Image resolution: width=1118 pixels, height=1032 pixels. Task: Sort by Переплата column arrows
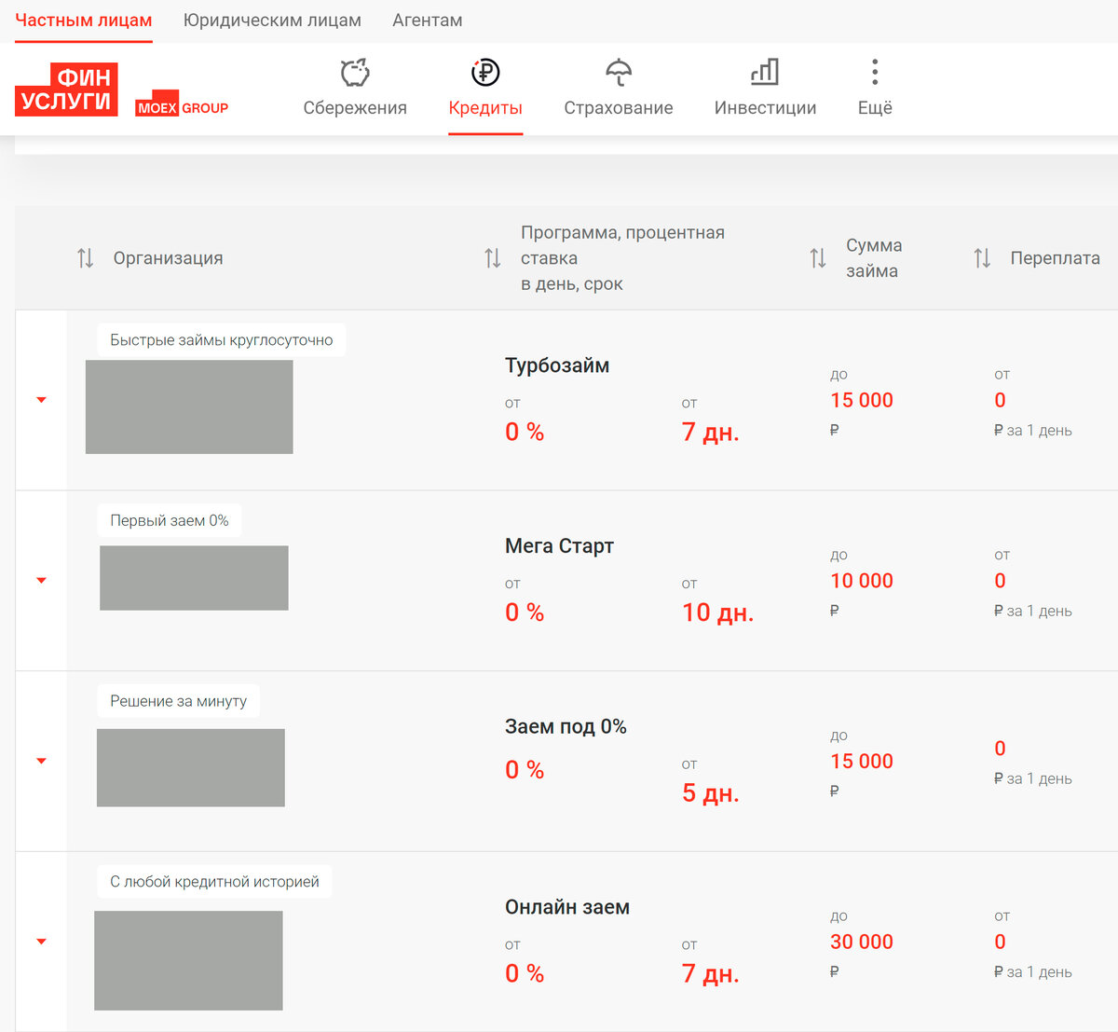click(x=982, y=258)
